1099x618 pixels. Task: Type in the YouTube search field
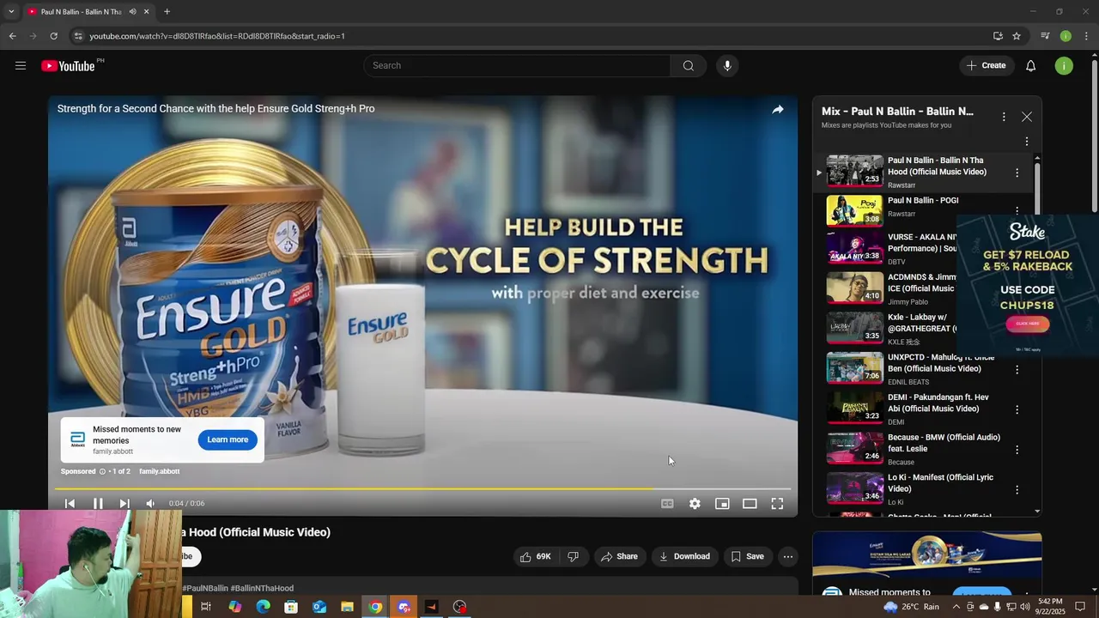click(518, 66)
